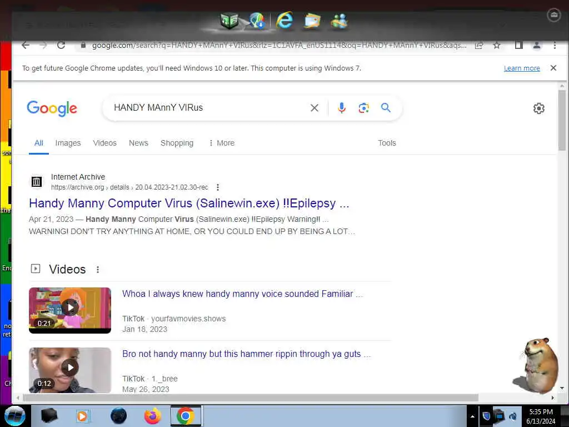This screenshot has height=427, width=569.
Task: Play the 0:21 handy manny video thumbnail
Action: [x=70, y=310]
